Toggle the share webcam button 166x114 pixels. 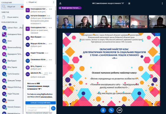[119, 110]
